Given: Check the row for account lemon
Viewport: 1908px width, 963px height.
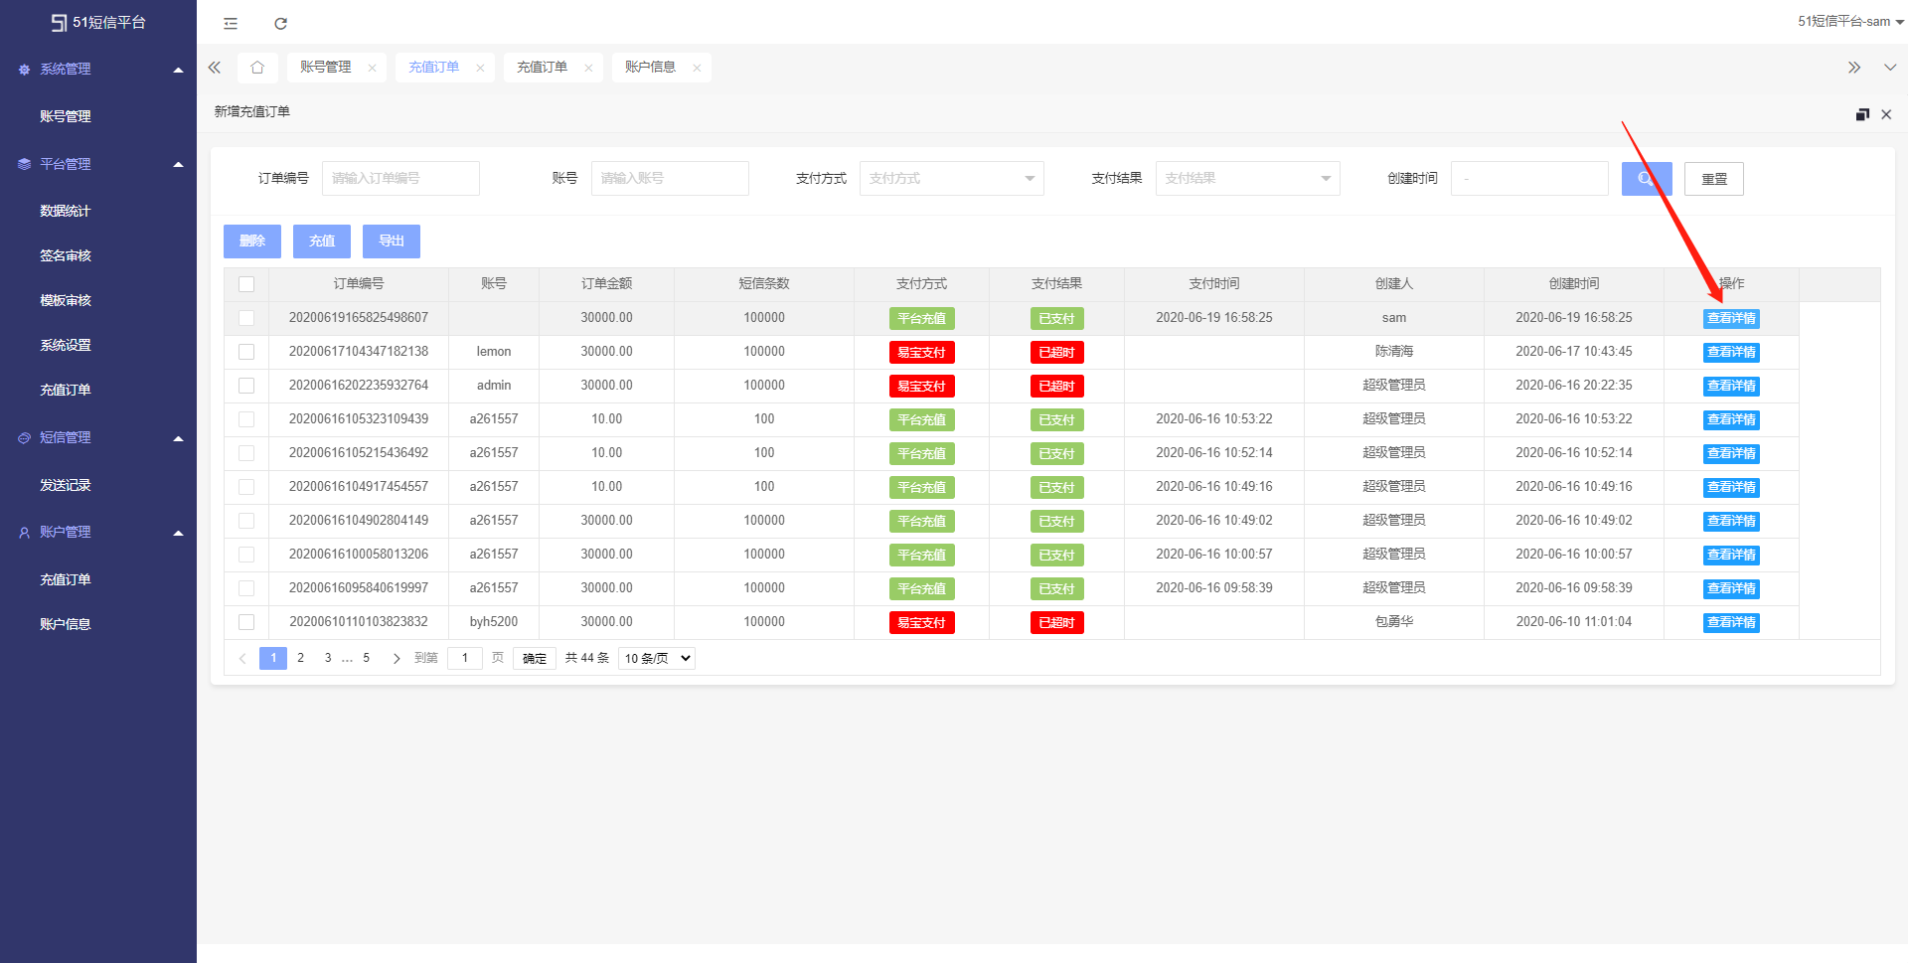Looking at the screenshot, I should click(x=246, y=352).
